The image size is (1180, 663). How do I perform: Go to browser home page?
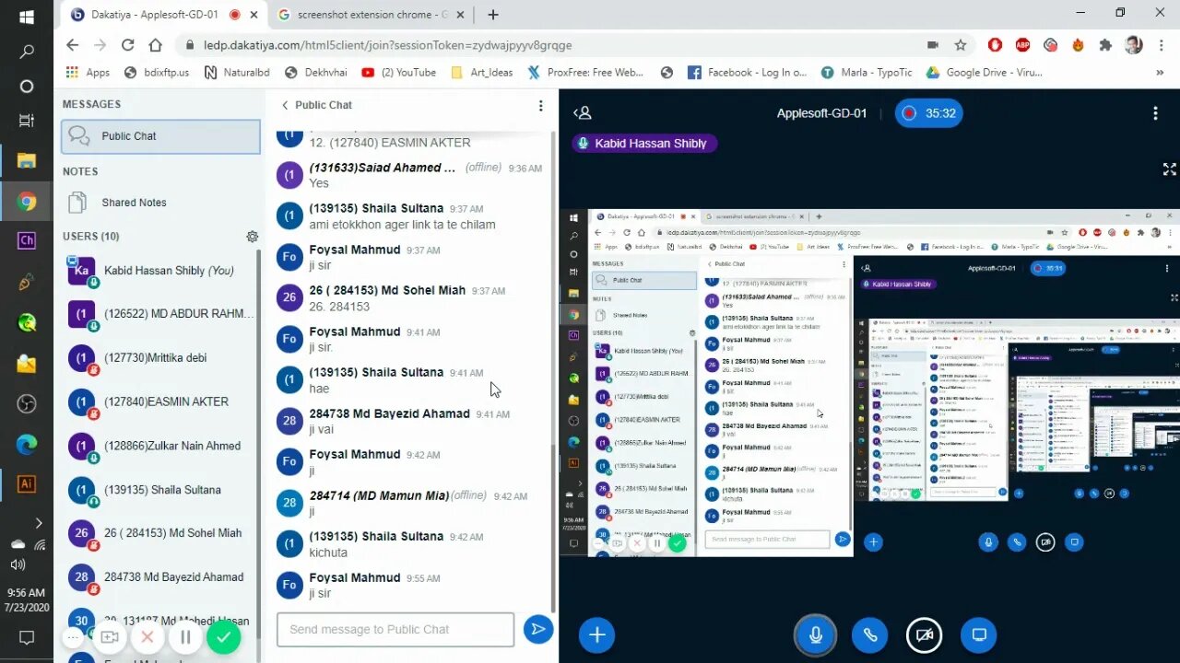156,44
